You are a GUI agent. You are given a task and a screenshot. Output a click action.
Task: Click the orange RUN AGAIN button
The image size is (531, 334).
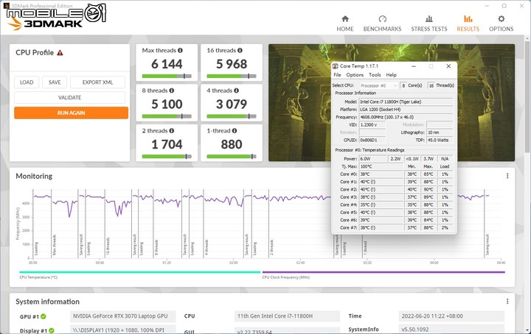pyautogui.click(x=71, y=113)
